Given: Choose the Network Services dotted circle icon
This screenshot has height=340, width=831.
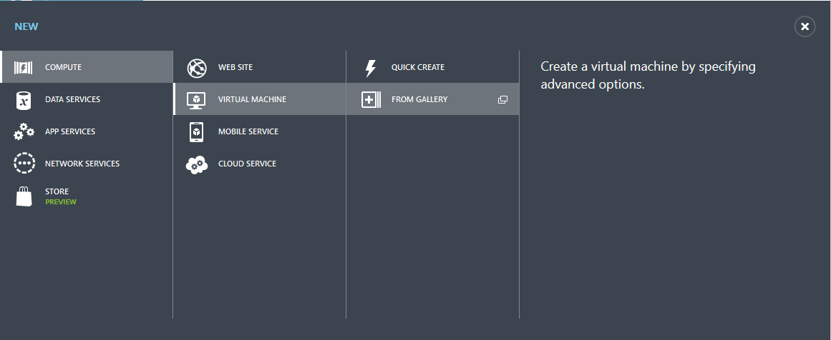Looking at the screenshot, I should (x=24, y=164).
